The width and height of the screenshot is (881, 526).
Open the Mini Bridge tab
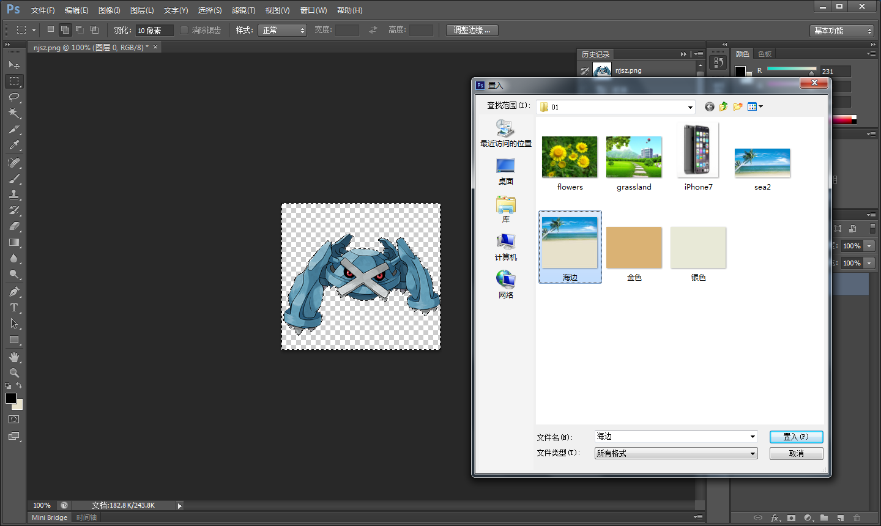50,517
